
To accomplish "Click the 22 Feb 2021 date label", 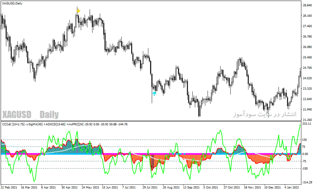I will pyautogui.click(x=9, y=187).
